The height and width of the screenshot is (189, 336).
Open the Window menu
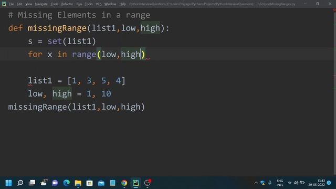pos(110,4)
